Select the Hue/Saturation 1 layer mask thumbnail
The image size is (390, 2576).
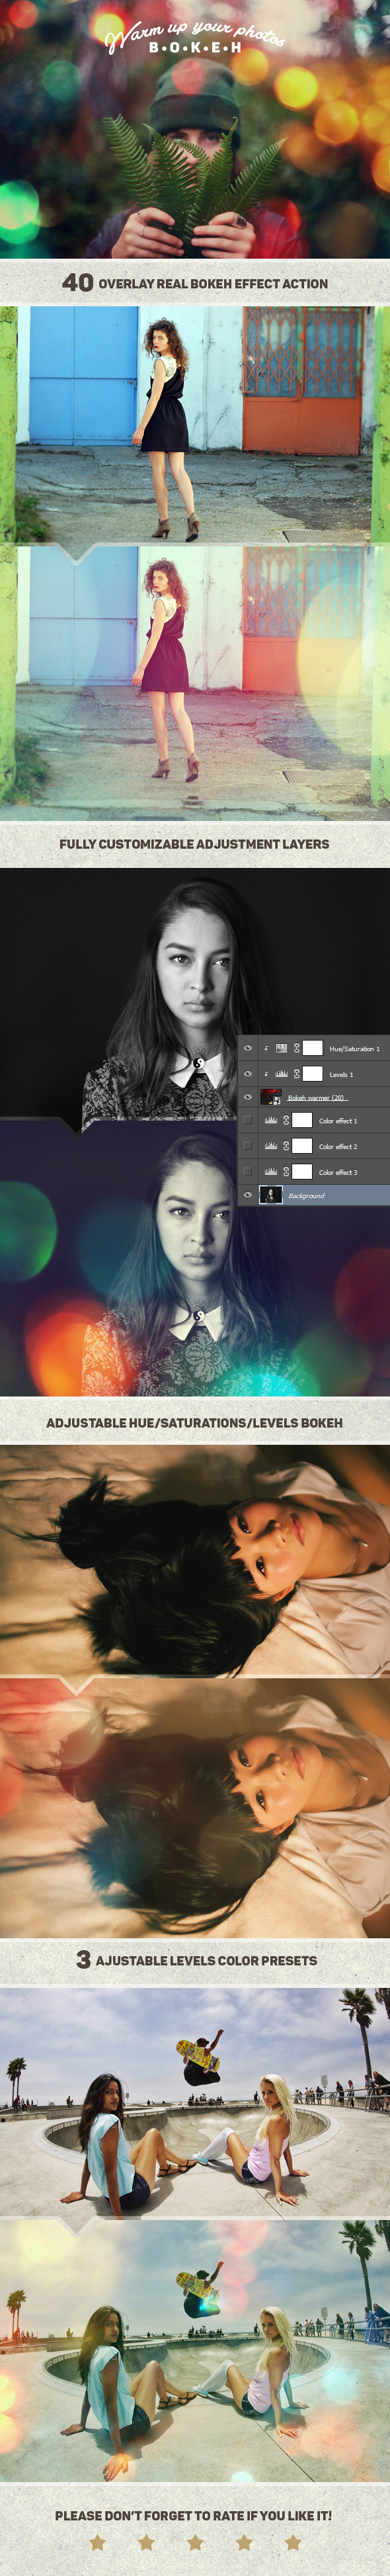click(312, 1048)
